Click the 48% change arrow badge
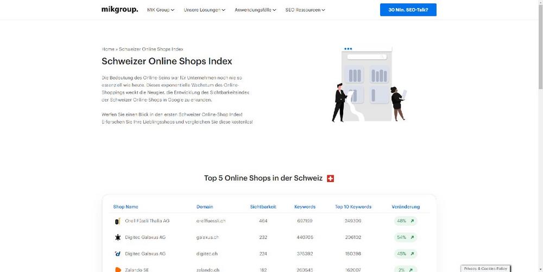This screenshot has width=543, height=272. [x=405, y=222]
